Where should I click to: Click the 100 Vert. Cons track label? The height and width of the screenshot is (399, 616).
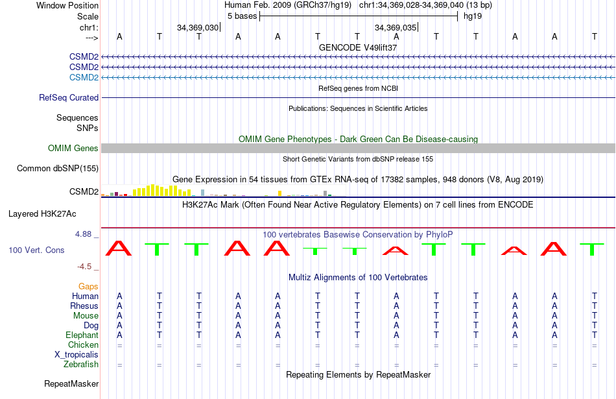click(x=36, y=250)
